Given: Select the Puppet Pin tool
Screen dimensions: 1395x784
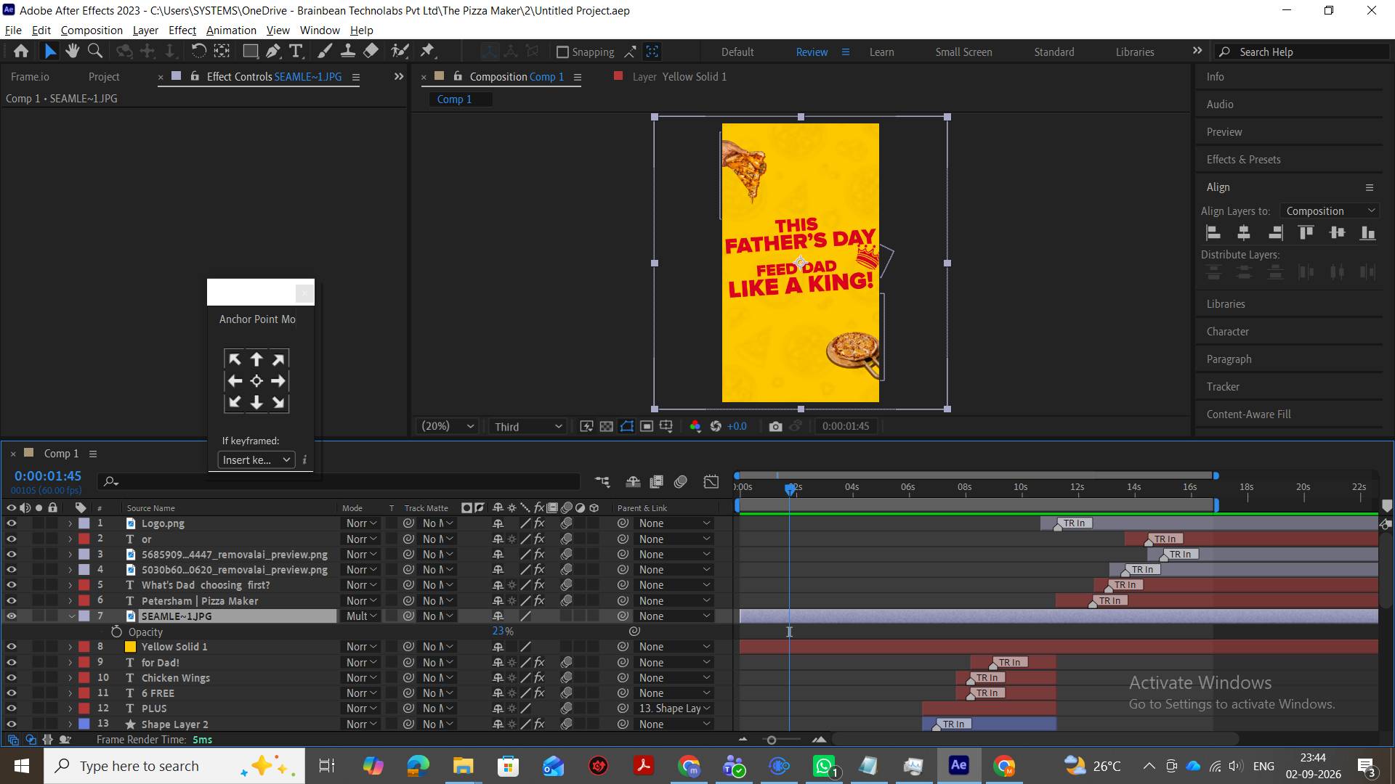Looking at the screenshot, I should click(427, 51).
